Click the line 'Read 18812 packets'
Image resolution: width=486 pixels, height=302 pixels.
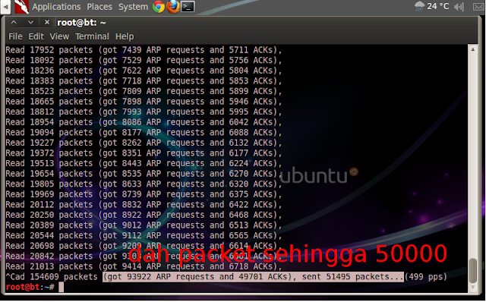pyautogui.click(x=144, y=112)
